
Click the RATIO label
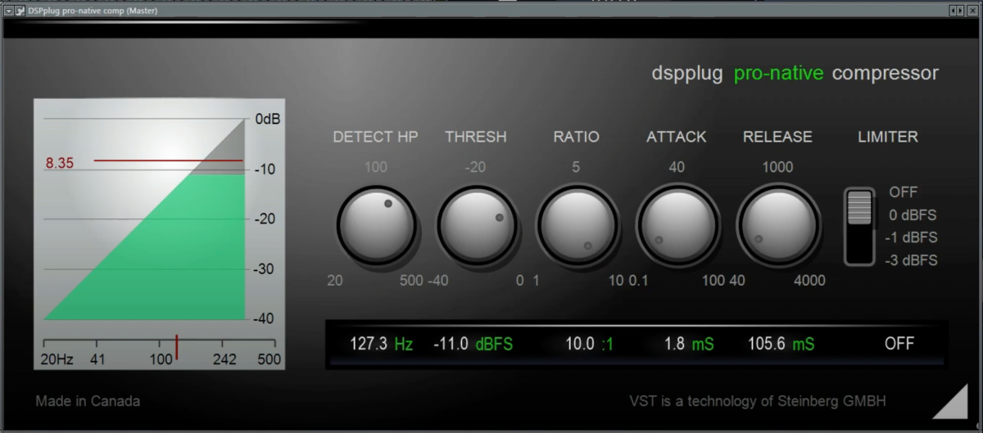577,137
